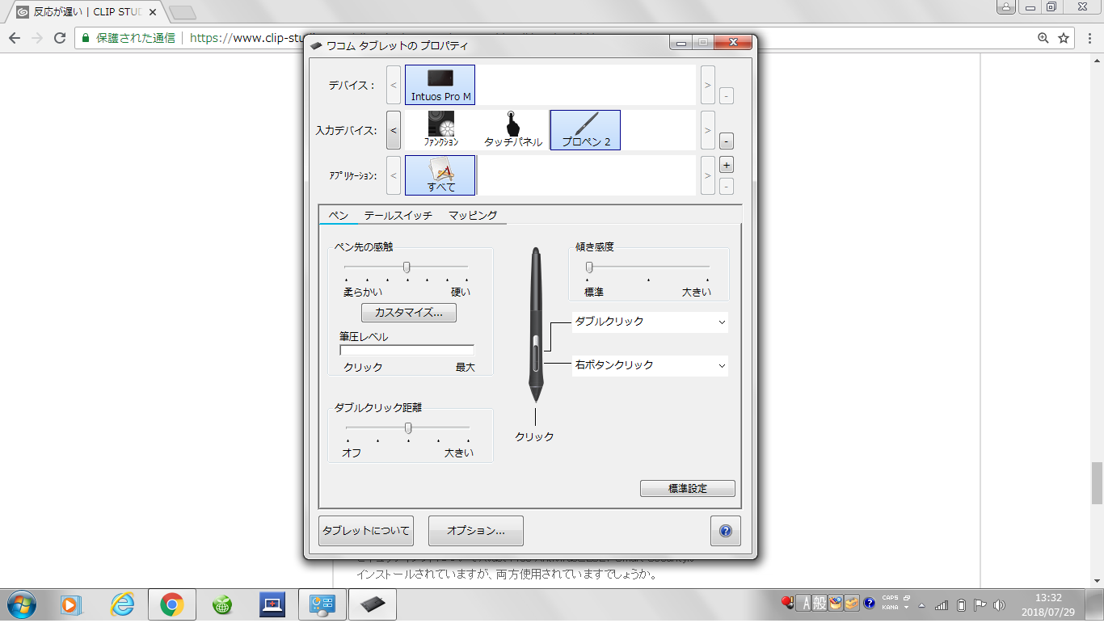Click the カスタマイズ... button

tap(408, 312)
